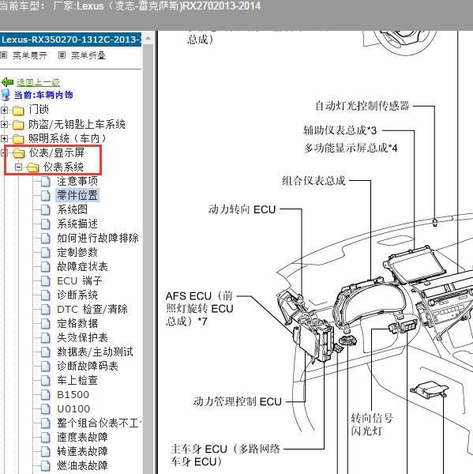Viewport: 473px width, 474px height.
Task: Click the 系统图 page icon
Action: click(x=46, y=210)
